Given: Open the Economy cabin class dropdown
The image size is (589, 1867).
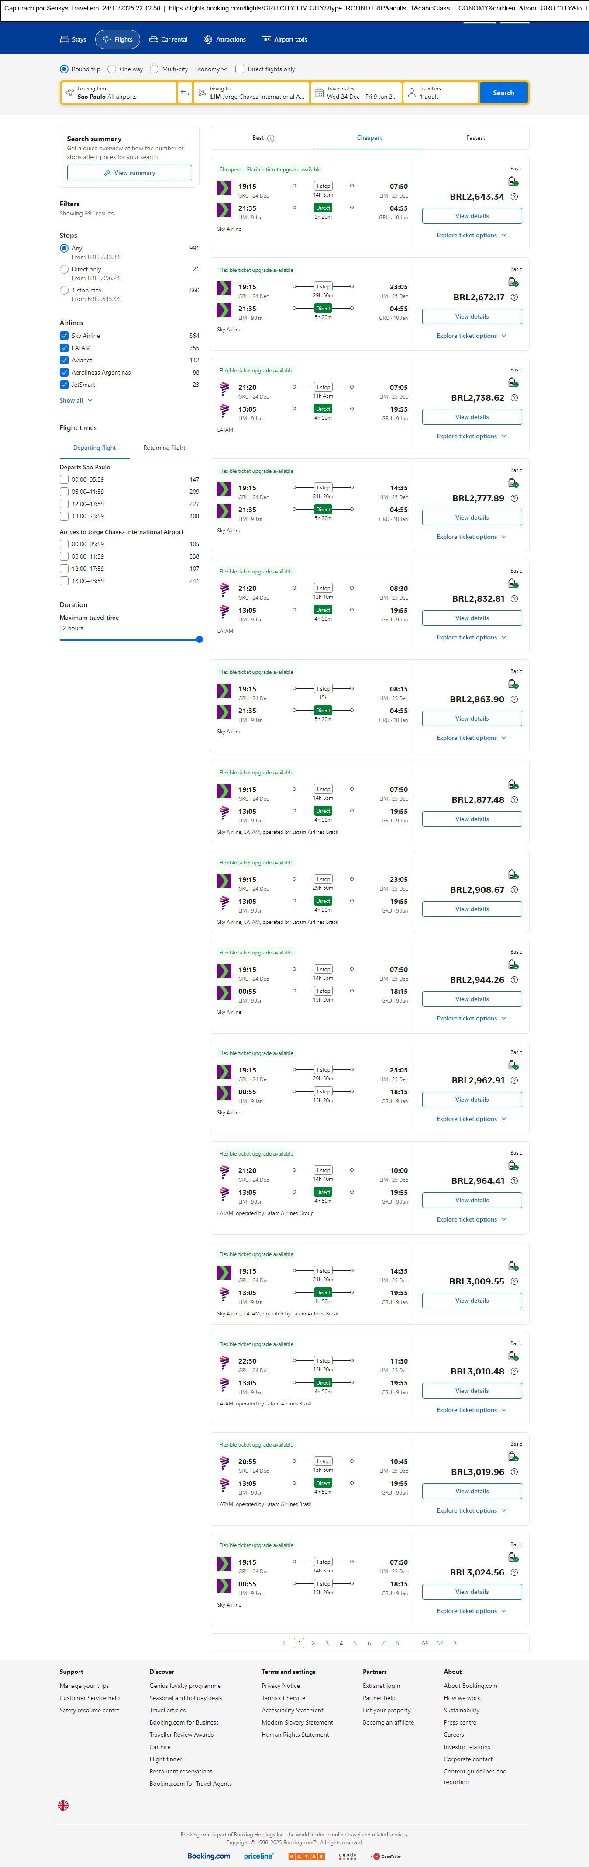Looking at the screenshot, I should pos(210,69).
